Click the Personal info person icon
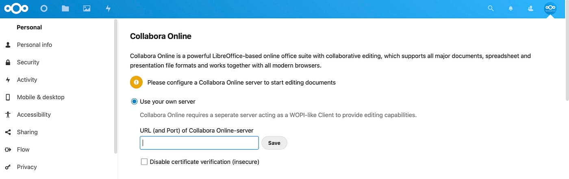Screen dimensions: 569x179 click(8, 45)
